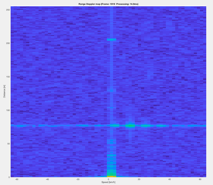Viewport: 213px width, 185px height.
Task: Click the yellow-orange peak at zero distance
Action: [x=112, y=177]
